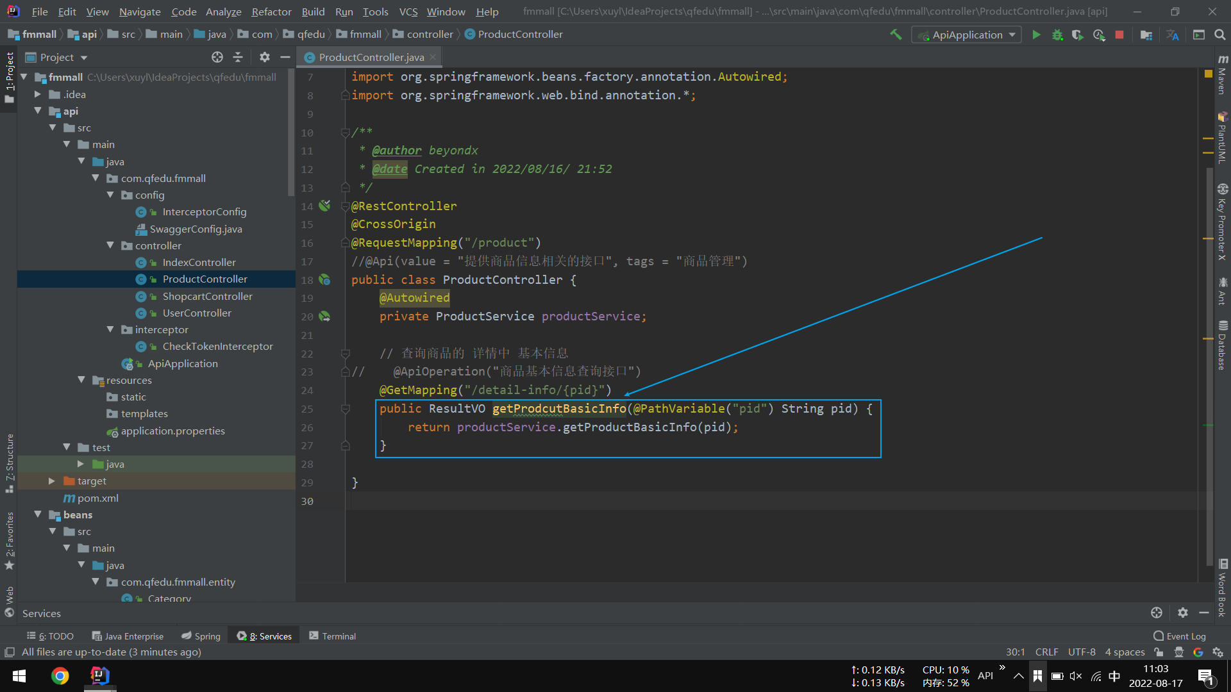
Task: Click the bean gutter icon on line 18
Action: [x=325, y=280]
